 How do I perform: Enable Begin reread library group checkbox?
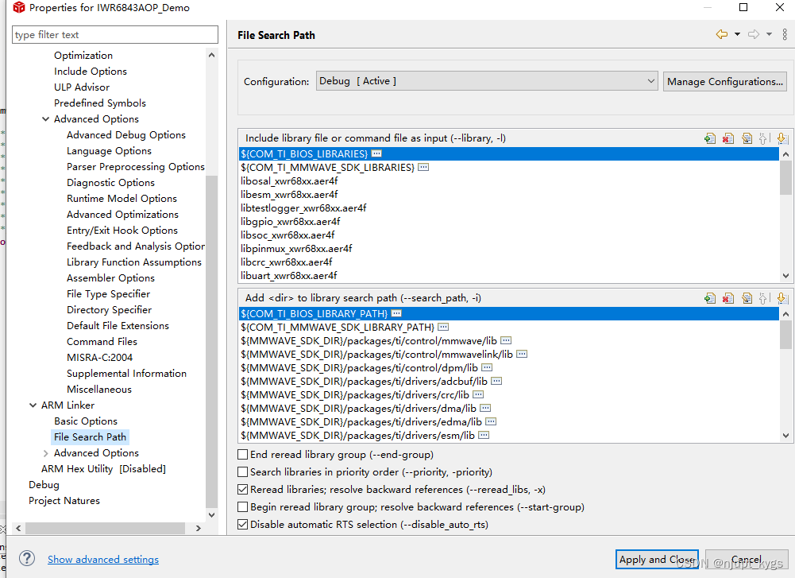coord(243,507)
